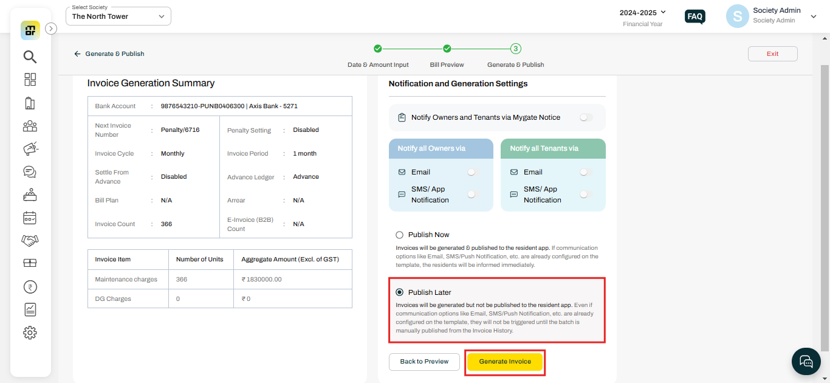Click the envelope icon under Notify all Owners

tap(402, 172)
